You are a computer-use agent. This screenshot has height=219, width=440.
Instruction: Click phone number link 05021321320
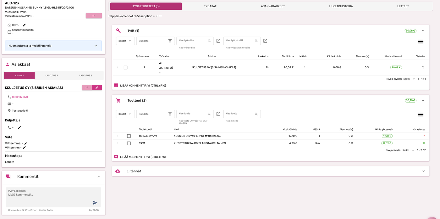tap(20, 97)
